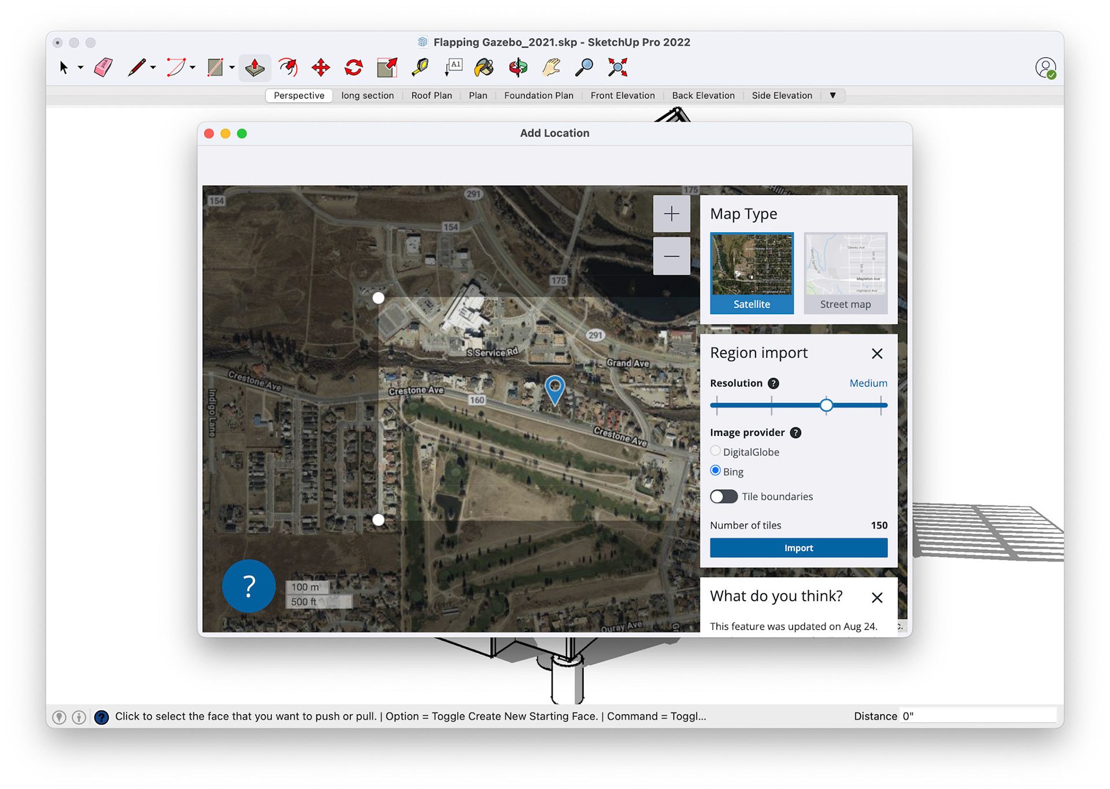This screenshot has height=789, width=1110.
Task: Select Bing image provider
Action: 716,471
